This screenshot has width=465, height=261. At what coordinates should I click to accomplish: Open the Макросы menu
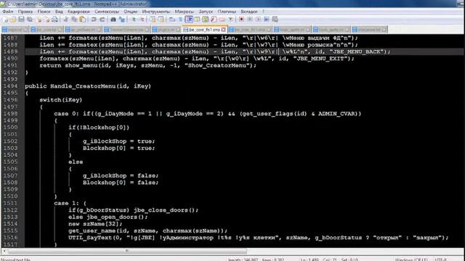[x=184, y=12]
